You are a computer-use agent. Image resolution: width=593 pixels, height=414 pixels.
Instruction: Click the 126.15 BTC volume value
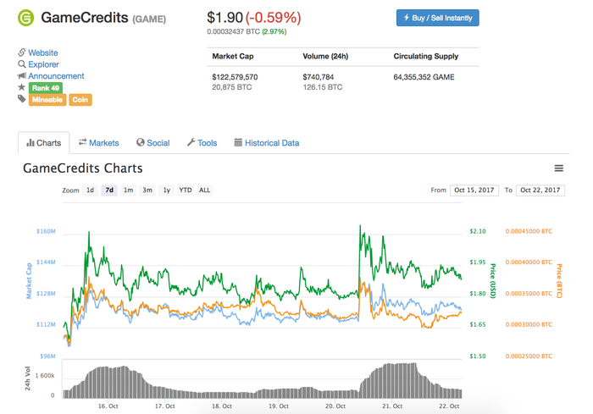(323, 87)
